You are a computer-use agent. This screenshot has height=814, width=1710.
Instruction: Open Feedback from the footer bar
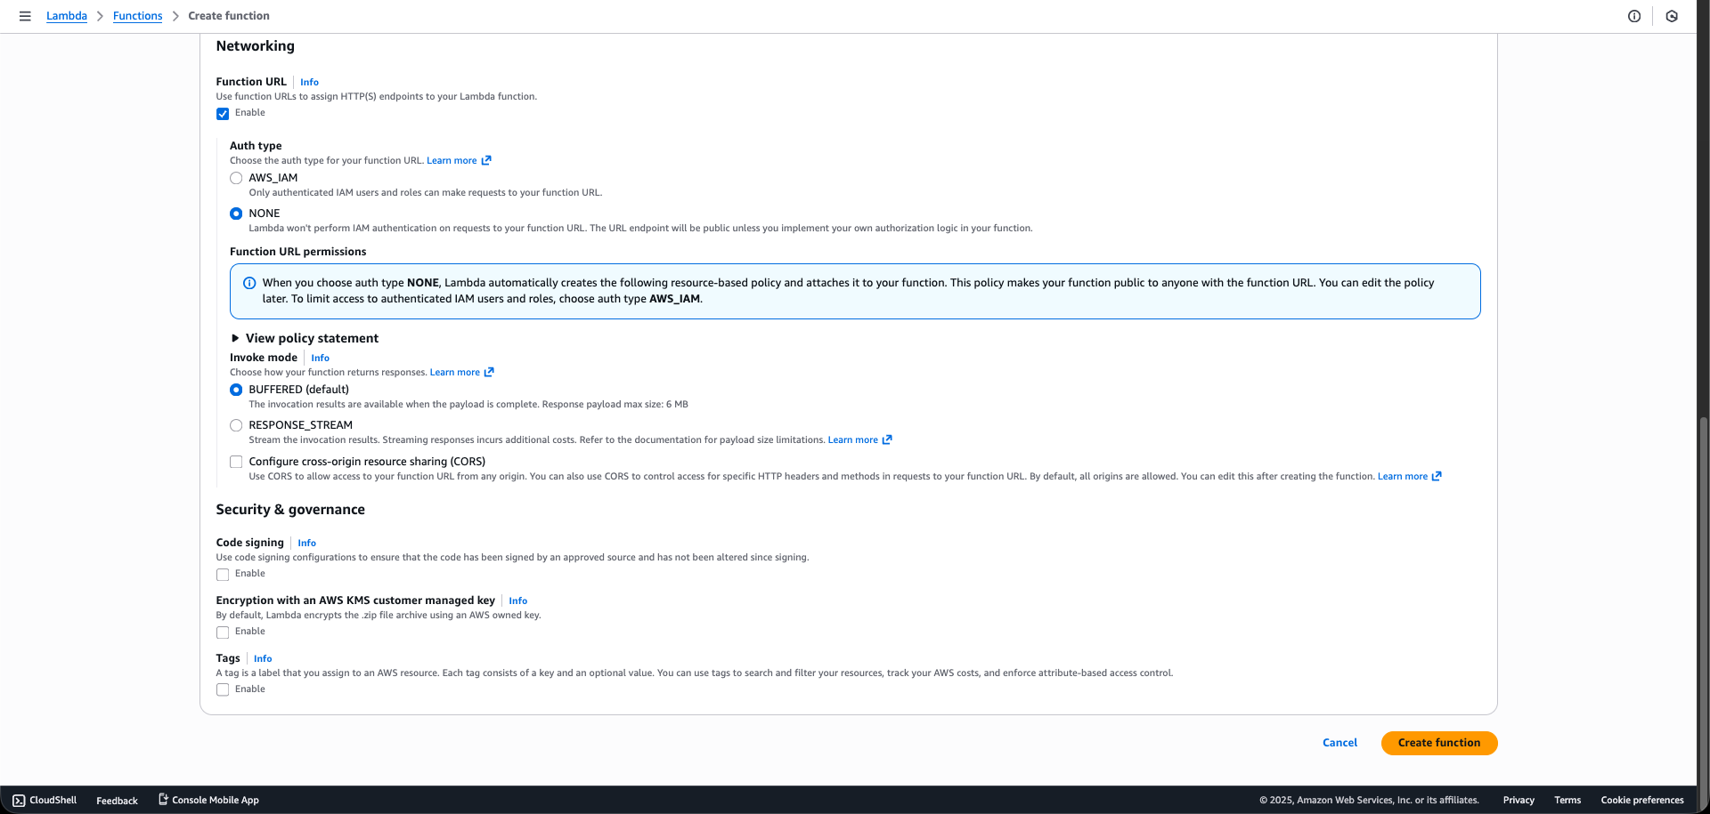pyautogui.click(x=116, y=800)
